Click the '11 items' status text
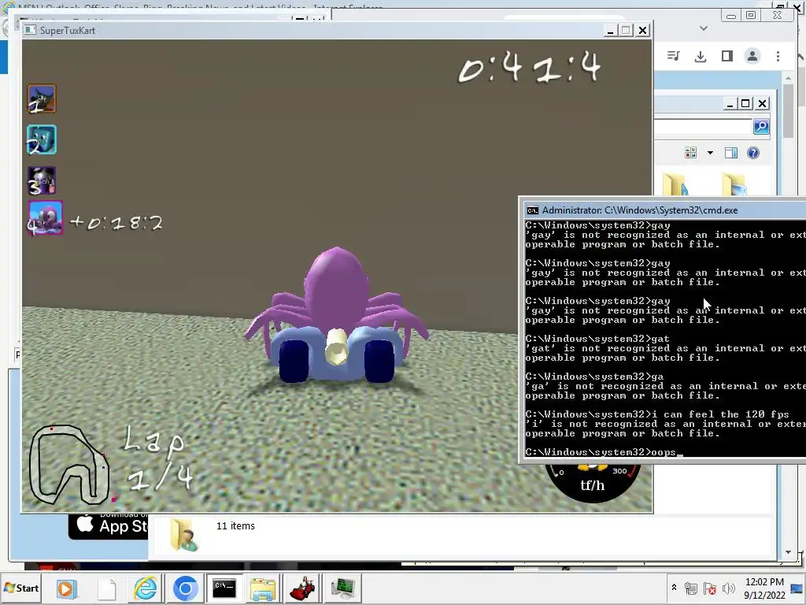Image resolution: width=806 pixels, height=605 pixels. click(235, 525)
